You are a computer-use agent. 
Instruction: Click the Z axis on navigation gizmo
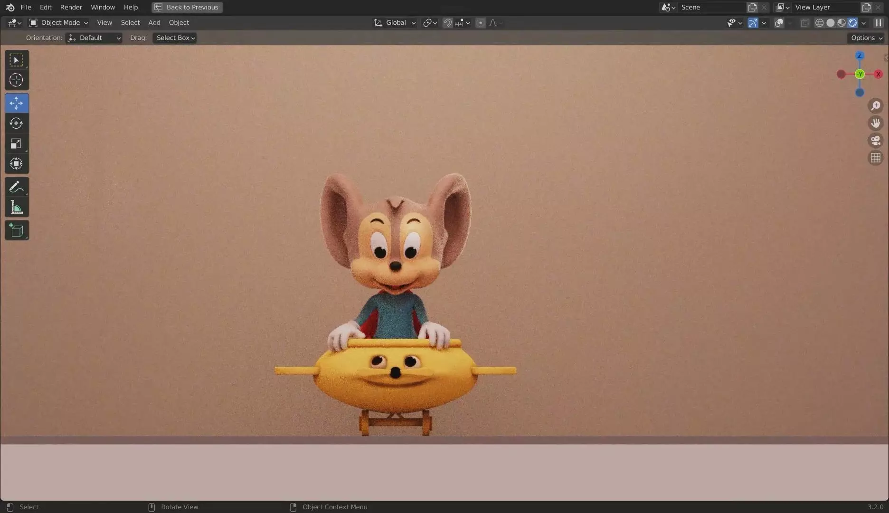860,56
